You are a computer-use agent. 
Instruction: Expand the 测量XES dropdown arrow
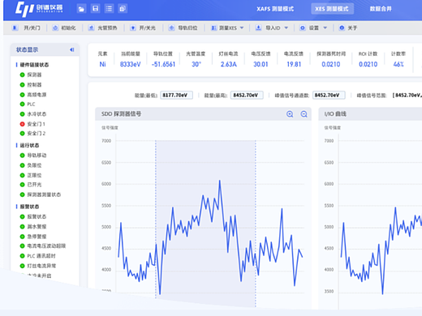(x=242, y=28)
